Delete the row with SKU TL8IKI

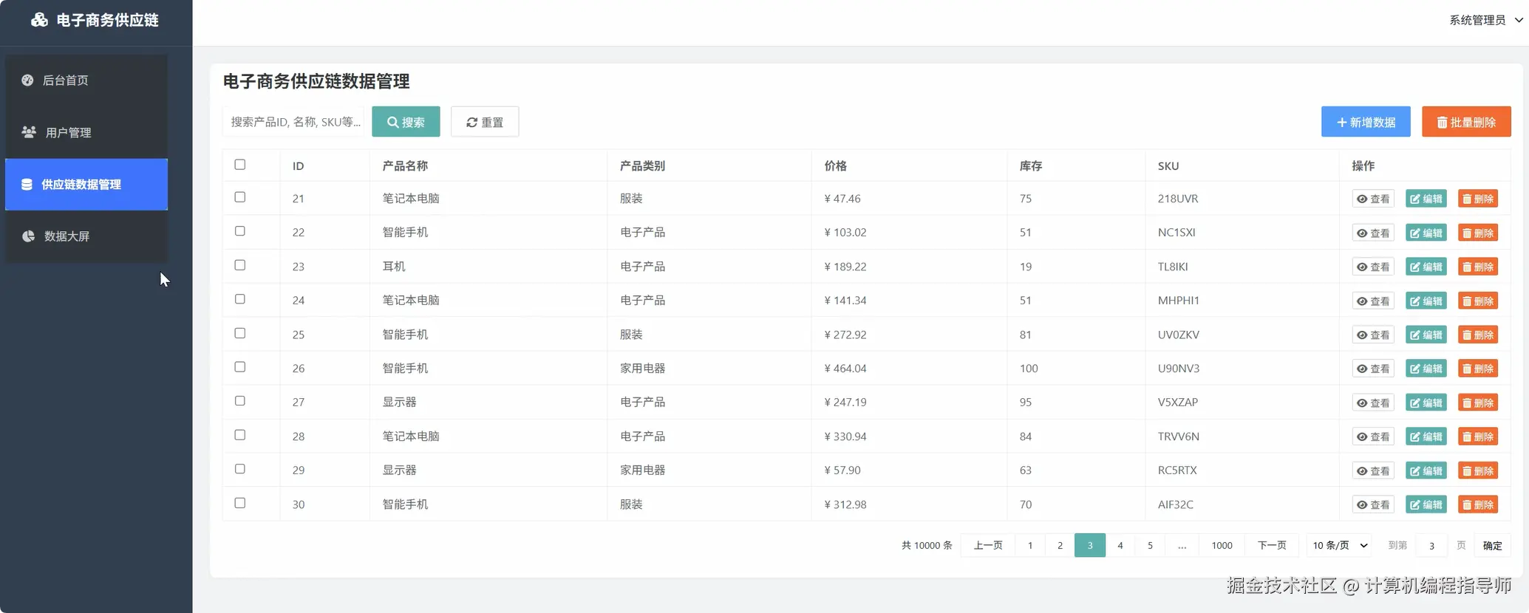pyautogui.click(x=1478, y=267)
